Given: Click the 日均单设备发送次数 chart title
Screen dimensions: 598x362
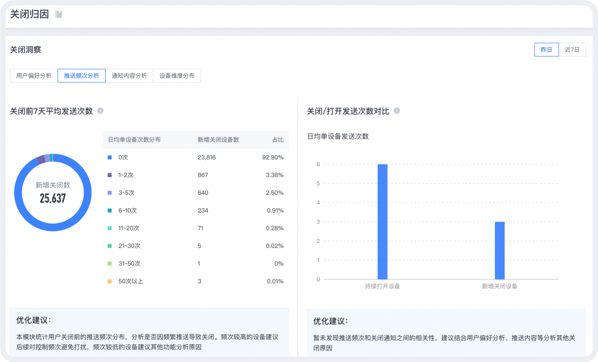Looking at the screenshot, I should 338,136.
